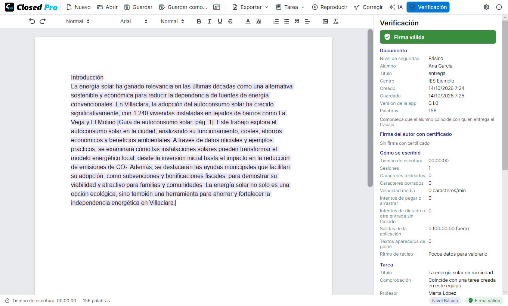Click the Ana García student name
Screen dimensions: 508x306
440,66
